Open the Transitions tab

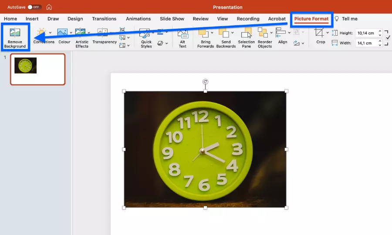pos(104,19)
